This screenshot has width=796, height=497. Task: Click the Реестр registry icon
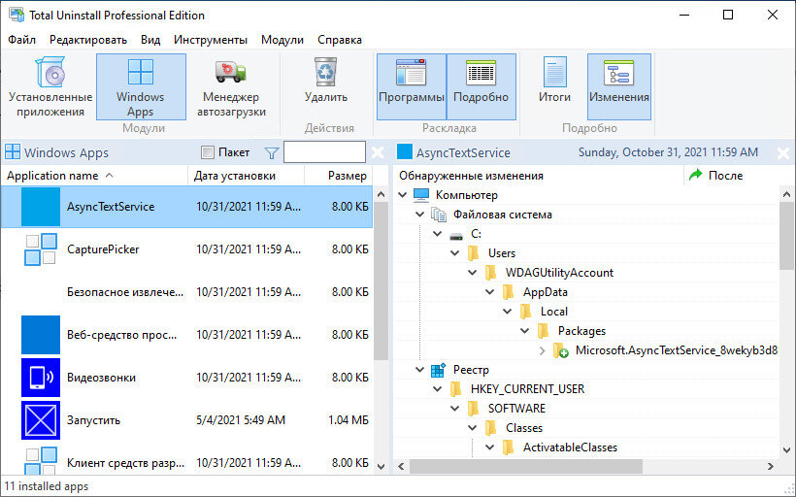pyautogui.click(x=438, y=370)
